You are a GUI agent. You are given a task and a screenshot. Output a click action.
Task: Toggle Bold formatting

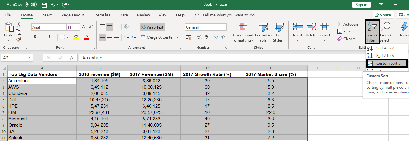pos(35,37)
